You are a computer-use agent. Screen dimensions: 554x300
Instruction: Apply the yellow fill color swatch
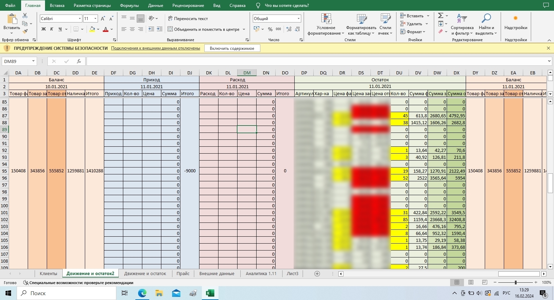pos(92,29)
